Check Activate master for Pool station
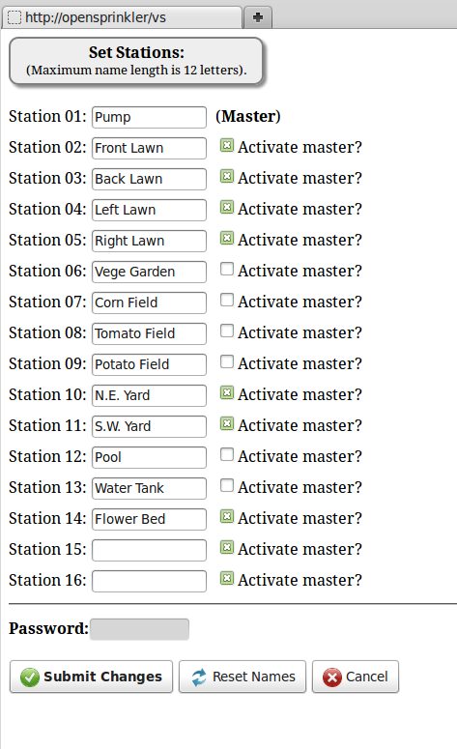Image resolution: width=457 pixels, height=749 pixels. click(227, 454)
